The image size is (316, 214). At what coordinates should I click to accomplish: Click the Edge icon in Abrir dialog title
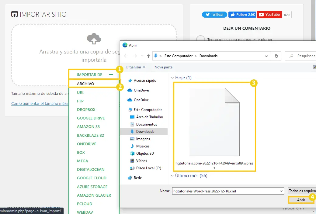point(125,45)
